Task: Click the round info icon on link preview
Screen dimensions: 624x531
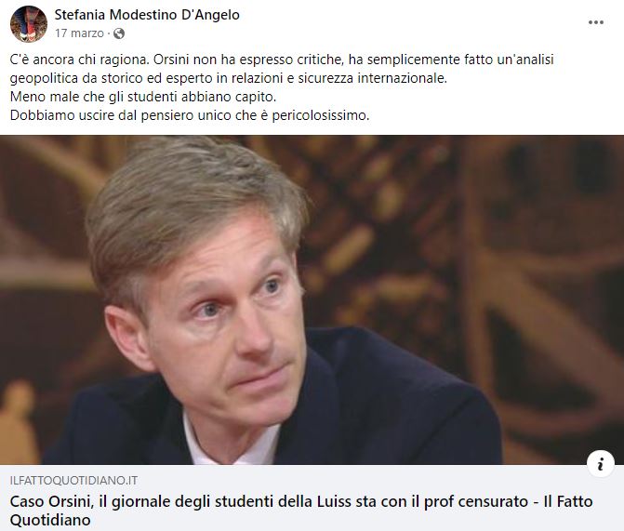Action: click(601, 464)
